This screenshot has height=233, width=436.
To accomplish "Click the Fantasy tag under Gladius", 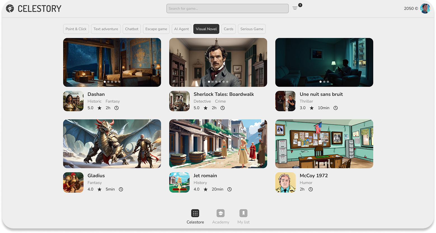I will [95, 183].
